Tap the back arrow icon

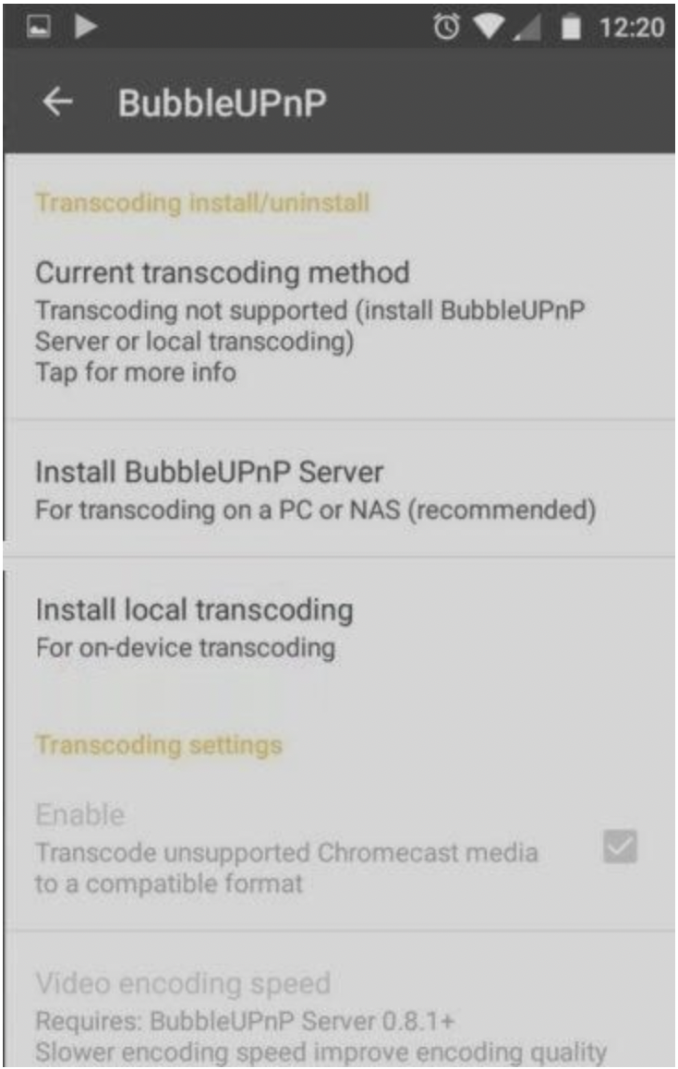(57, 102)
